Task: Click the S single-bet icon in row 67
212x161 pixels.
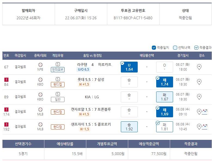Action: pos(58,64)
